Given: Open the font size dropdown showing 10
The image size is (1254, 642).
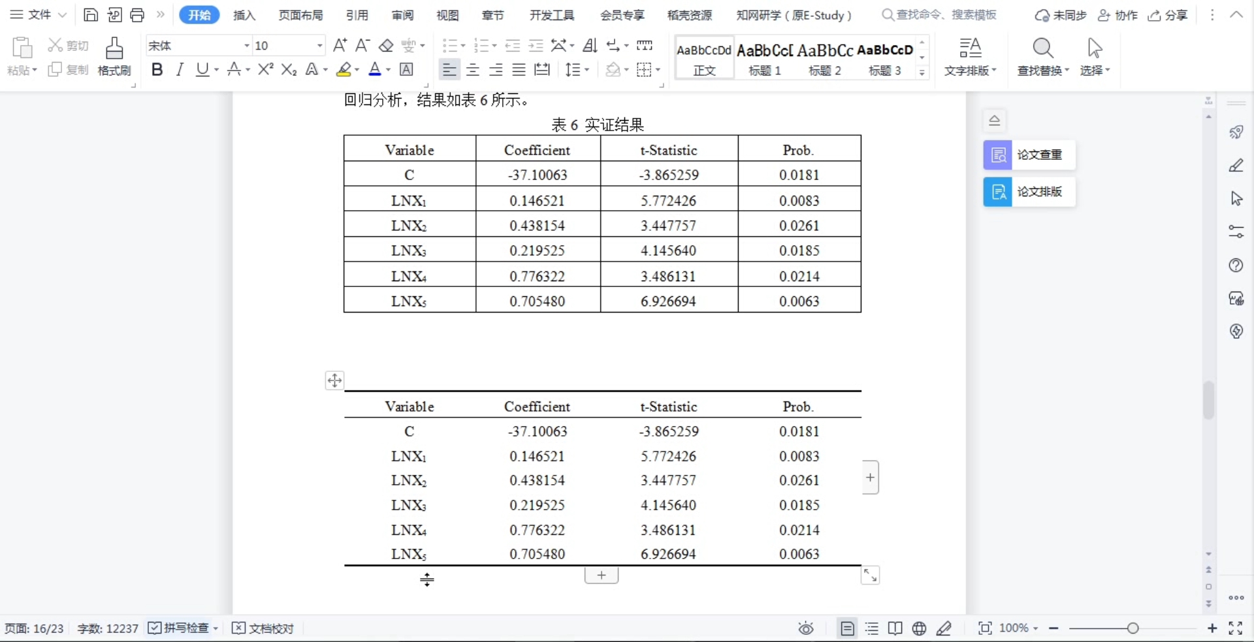Looking at the screenshot, I should coord(320,46).
